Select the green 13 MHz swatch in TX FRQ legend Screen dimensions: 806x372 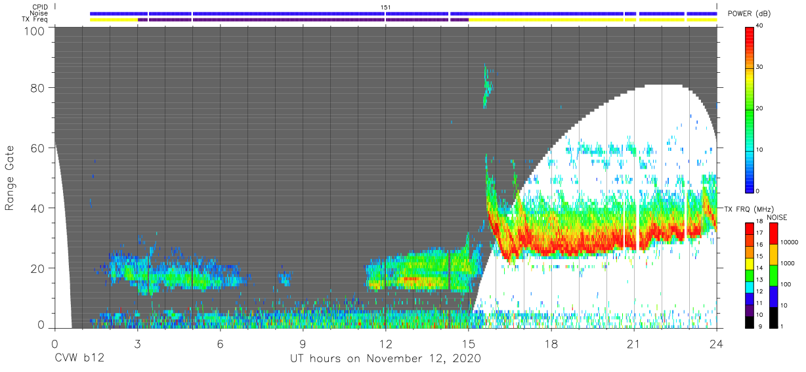(x=750, y=275)
